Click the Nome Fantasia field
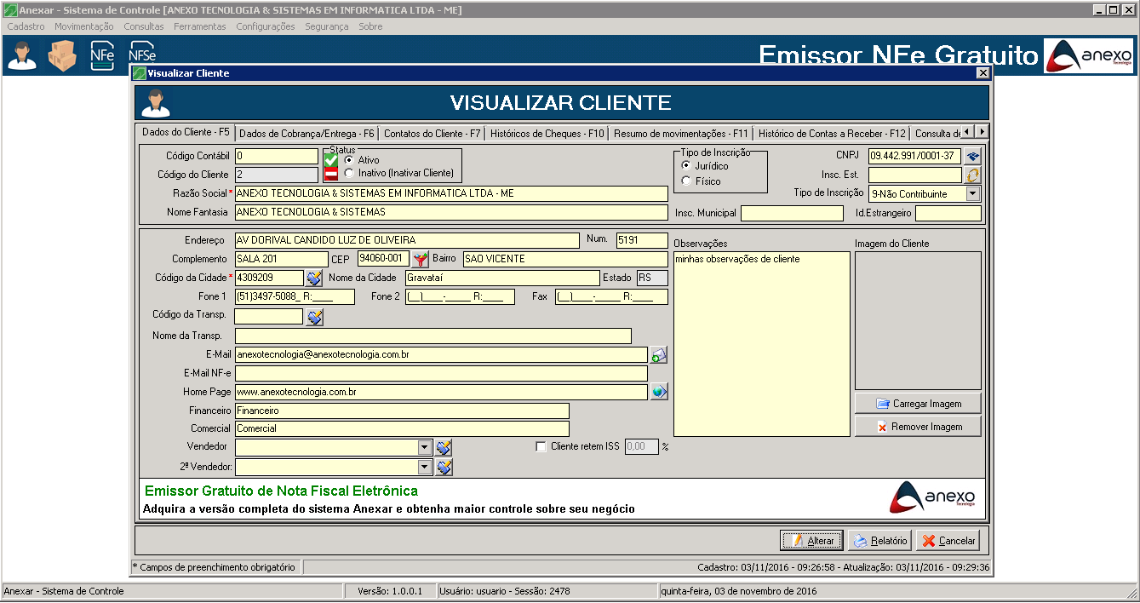Screen dimensions: 1140x603 (451, 212)
